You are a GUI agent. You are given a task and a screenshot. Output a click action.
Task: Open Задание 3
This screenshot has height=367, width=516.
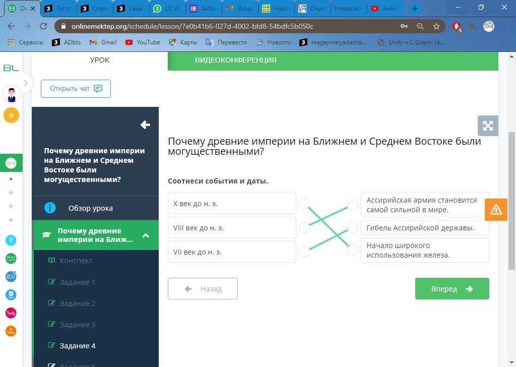78,325
